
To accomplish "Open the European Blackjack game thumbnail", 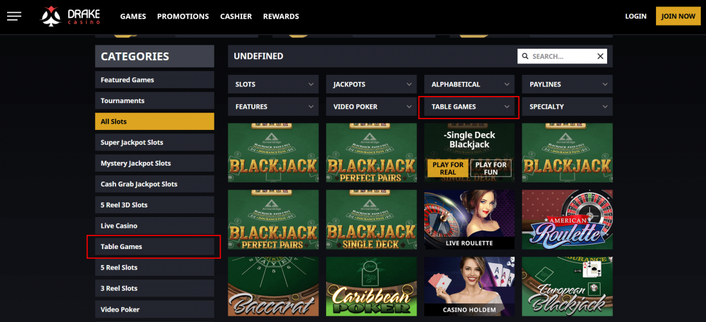I will pos(567,287).
